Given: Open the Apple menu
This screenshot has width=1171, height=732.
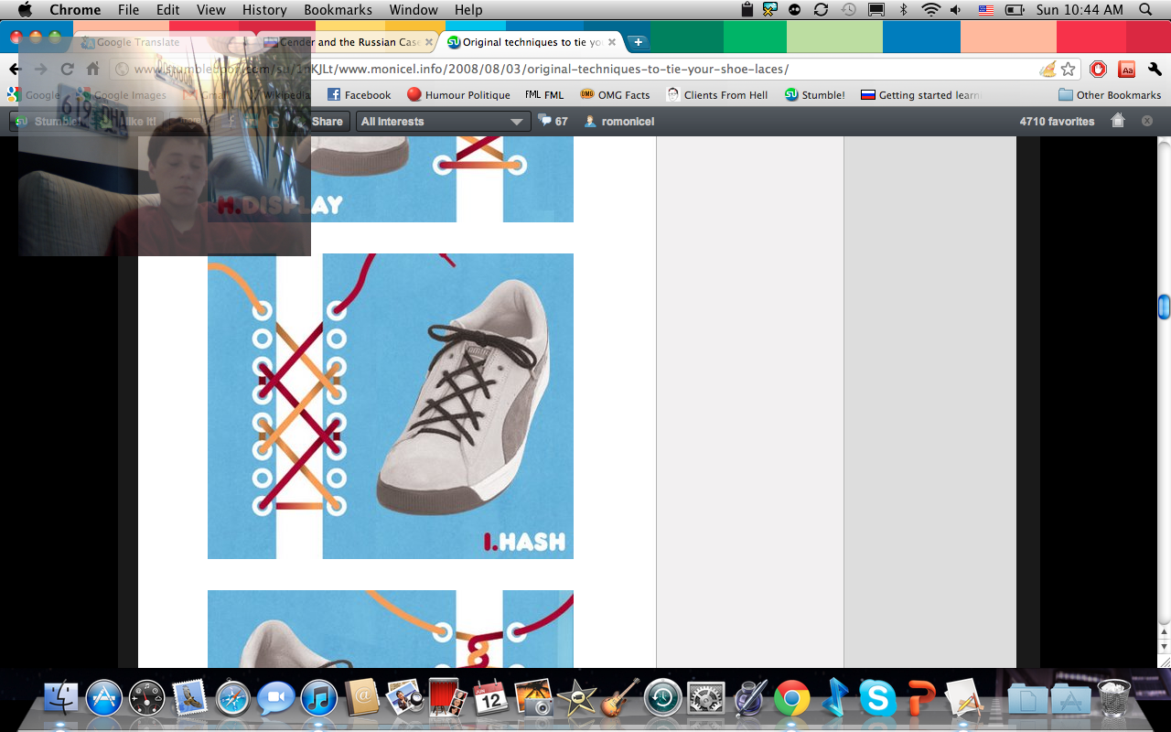Looking at the screenshot, I should (25, 10).
